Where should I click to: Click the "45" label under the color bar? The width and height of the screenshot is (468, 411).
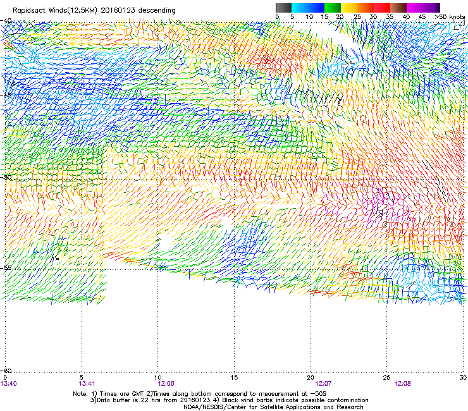pyautogui.click(x=422, y=17)
